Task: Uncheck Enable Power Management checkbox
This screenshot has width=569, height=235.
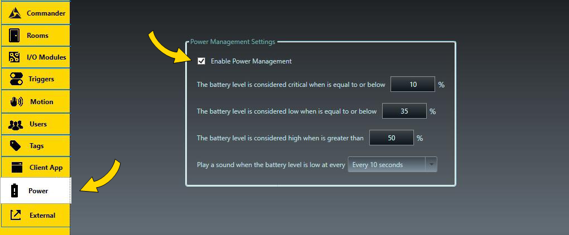Action: pyautogui.click(x=201, y=61)
